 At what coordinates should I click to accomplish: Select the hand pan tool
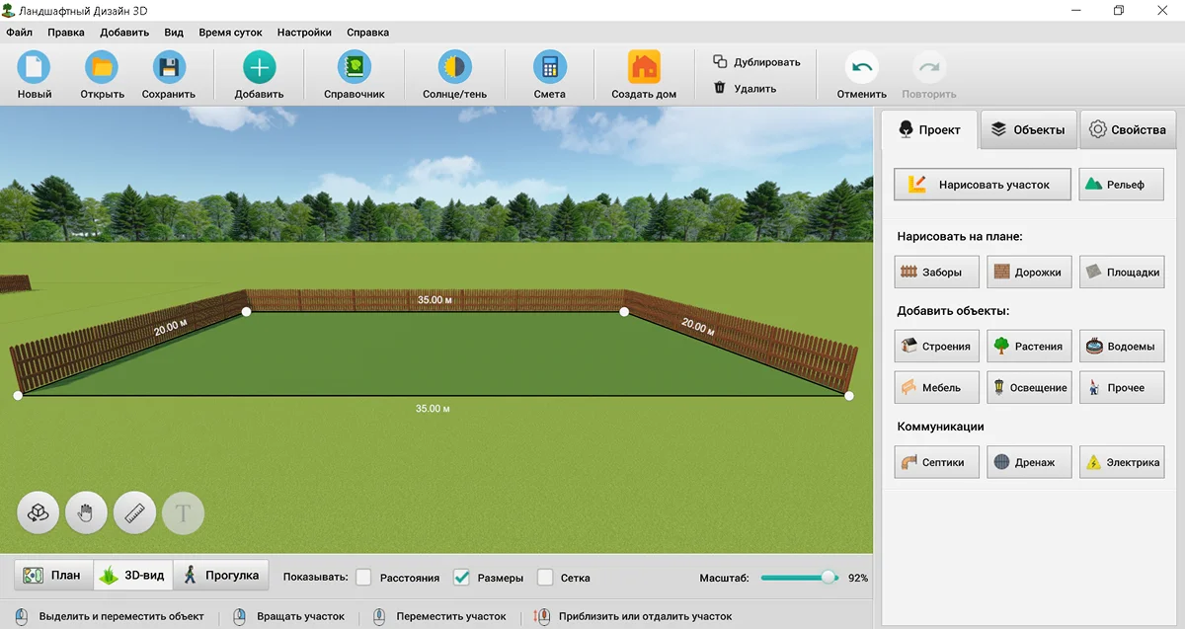(86, 513)
